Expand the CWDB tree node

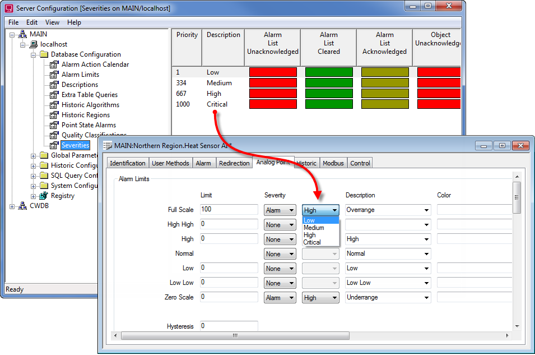[x=12, y=206]
